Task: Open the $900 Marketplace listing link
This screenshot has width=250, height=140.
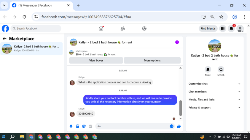Action: [95, 54]
